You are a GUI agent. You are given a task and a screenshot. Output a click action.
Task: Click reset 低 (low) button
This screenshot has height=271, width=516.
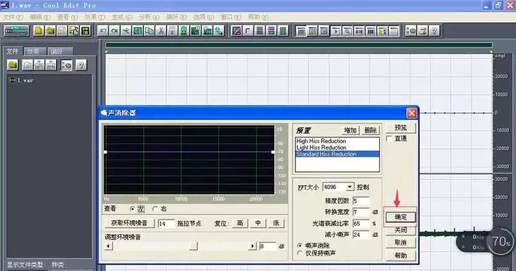point(276,223)
